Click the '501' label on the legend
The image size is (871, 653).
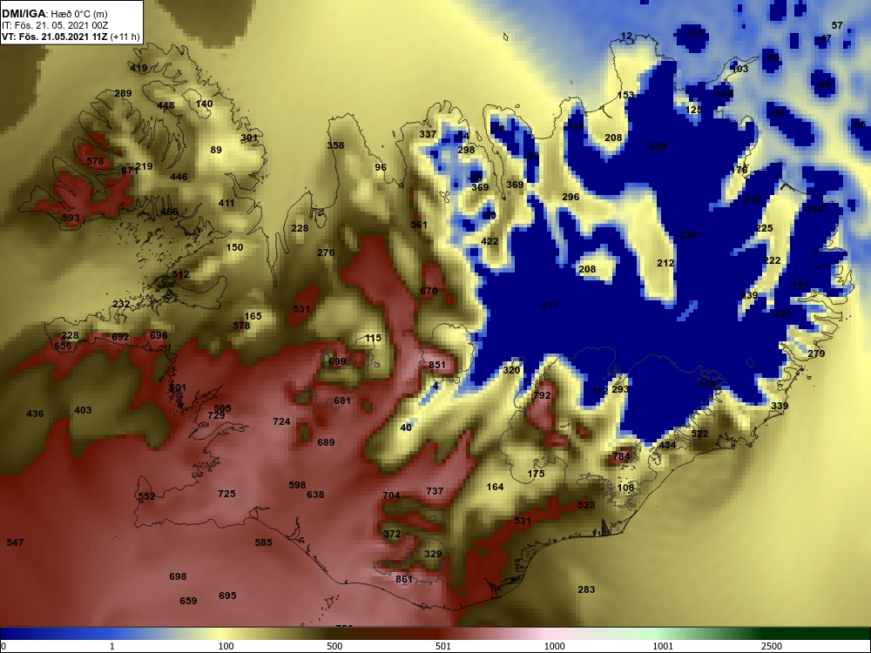(442, 646)
